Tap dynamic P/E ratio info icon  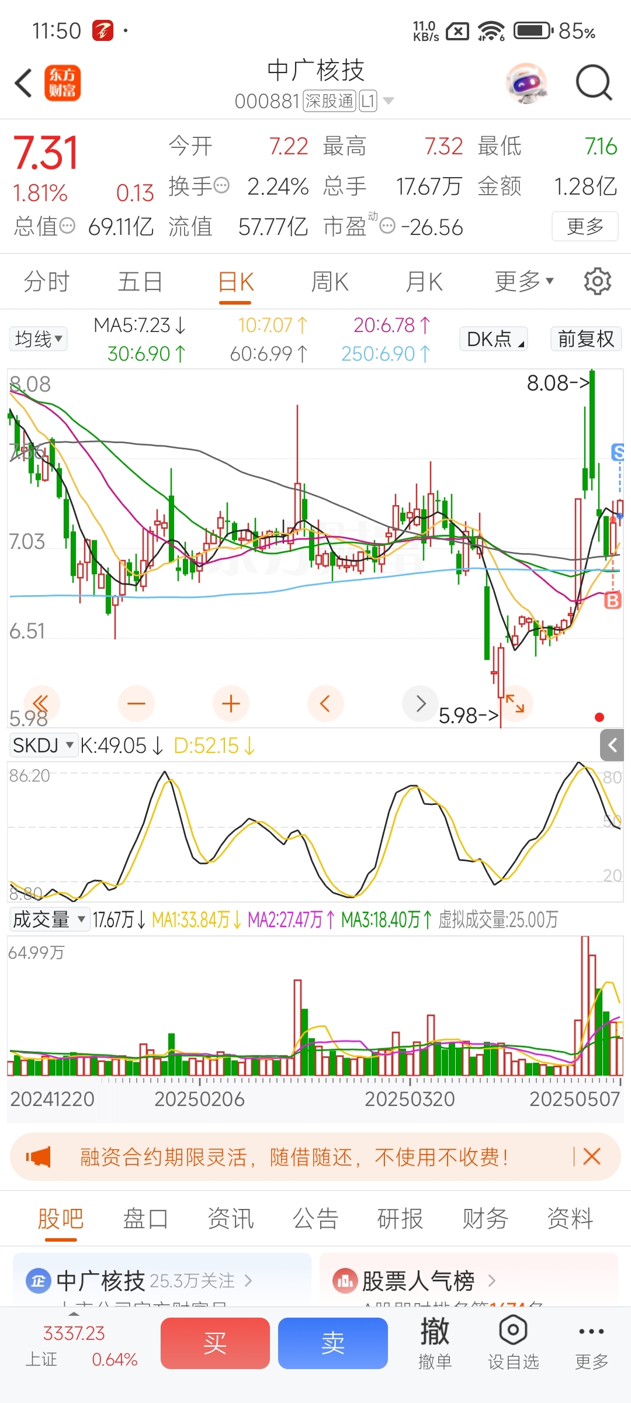pyautogui.click(x=387, y=226)
